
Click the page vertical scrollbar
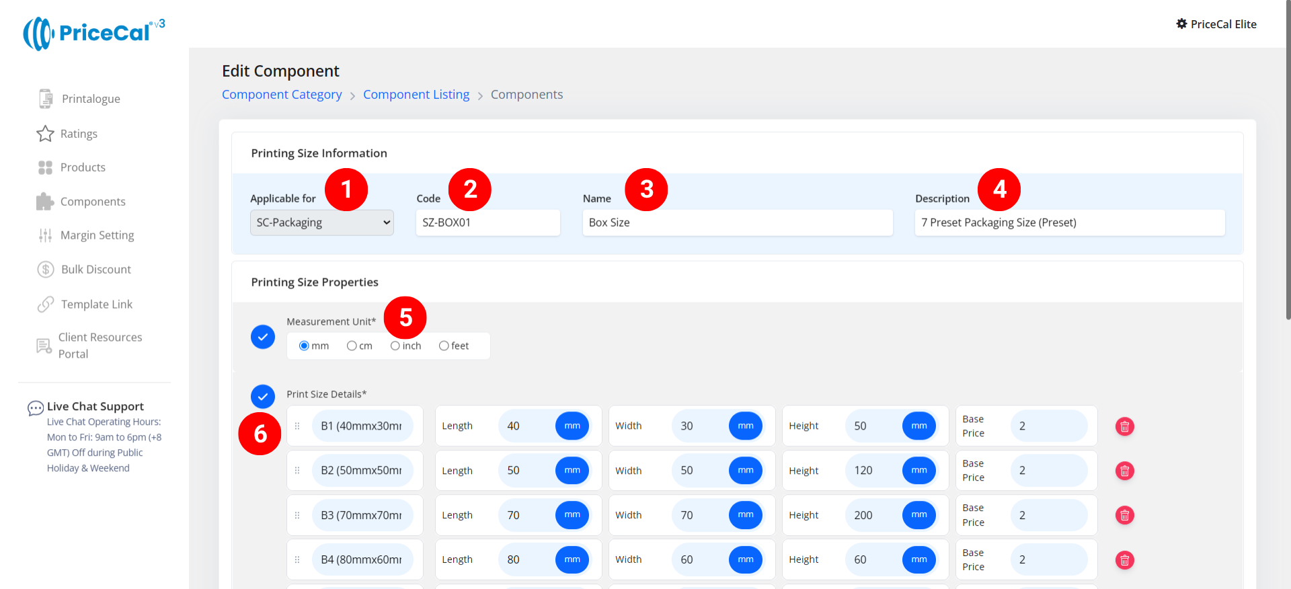click(x=1287, y=161)
